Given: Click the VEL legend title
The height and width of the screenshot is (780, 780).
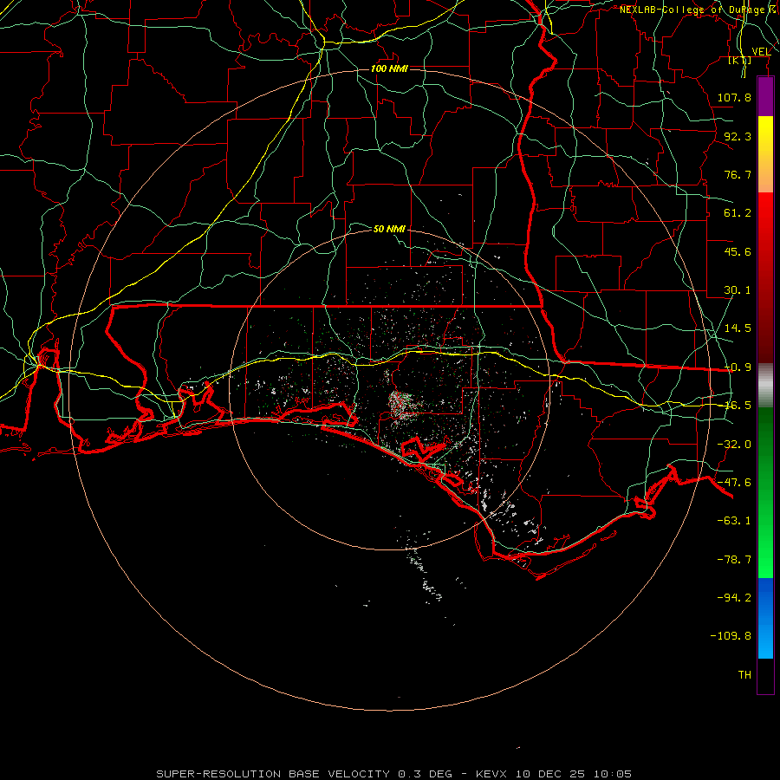Looking at the screenshot, I should 761,51.
